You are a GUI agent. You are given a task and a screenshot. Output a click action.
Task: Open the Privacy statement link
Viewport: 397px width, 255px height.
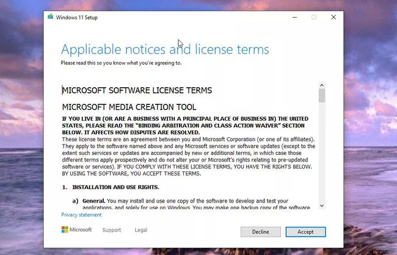(x=81, y=215)
